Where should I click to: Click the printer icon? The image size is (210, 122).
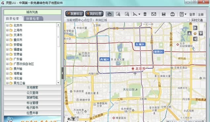(173, 14)
